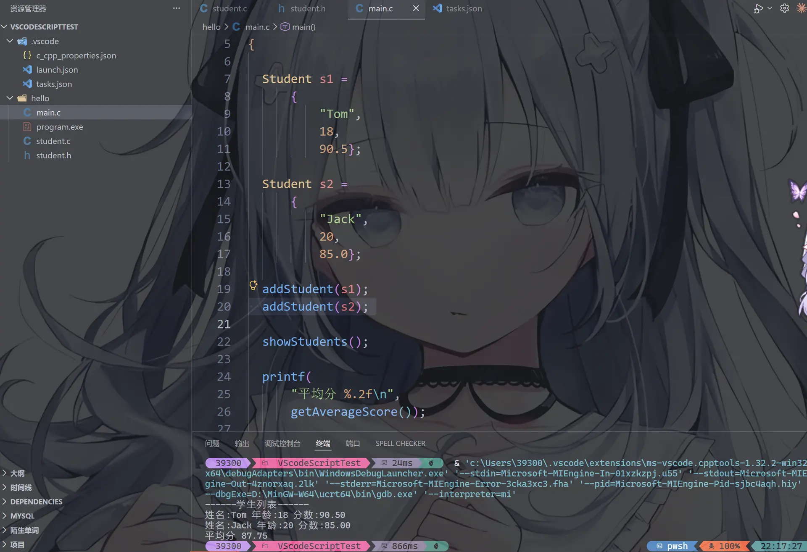This screenshot has height=552, width=807.
Task: Open run options dropdown arrow
Action: click(x=770, y=8)
